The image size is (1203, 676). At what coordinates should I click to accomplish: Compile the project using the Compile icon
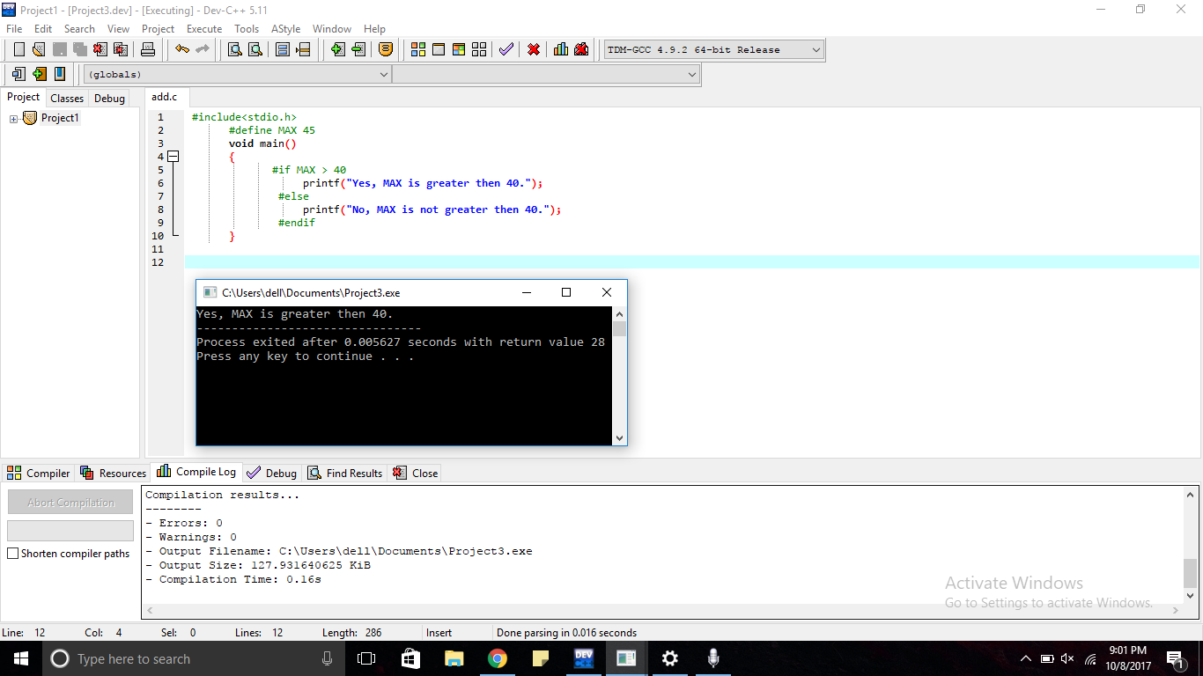(417, 49)
